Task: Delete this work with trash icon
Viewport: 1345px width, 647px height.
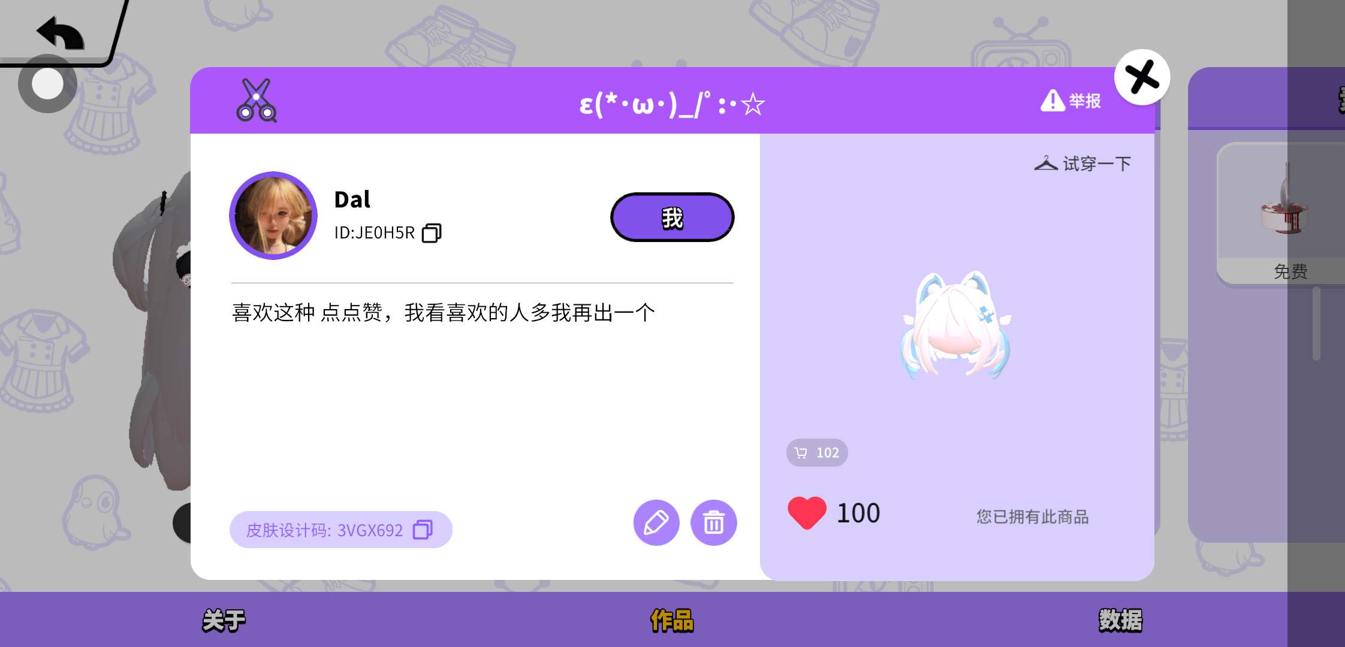Action: [713, 522]
